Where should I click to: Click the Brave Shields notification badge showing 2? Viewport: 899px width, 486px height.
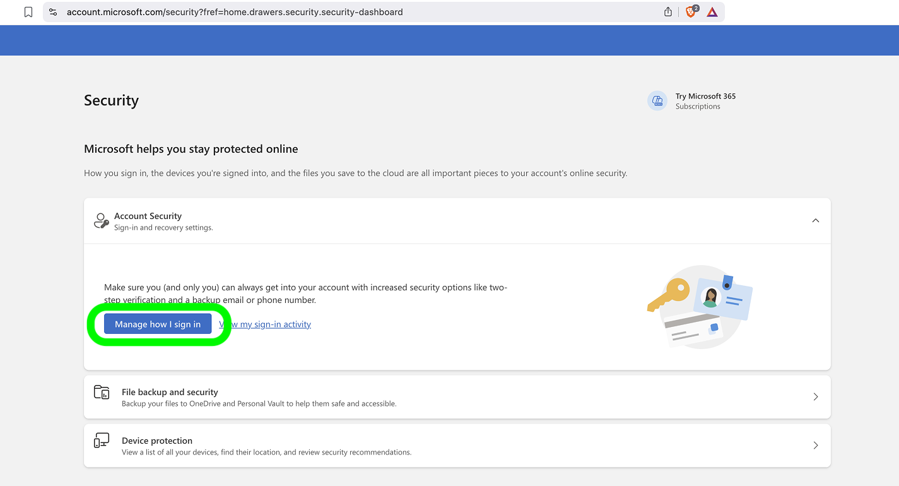coord(695,7)
